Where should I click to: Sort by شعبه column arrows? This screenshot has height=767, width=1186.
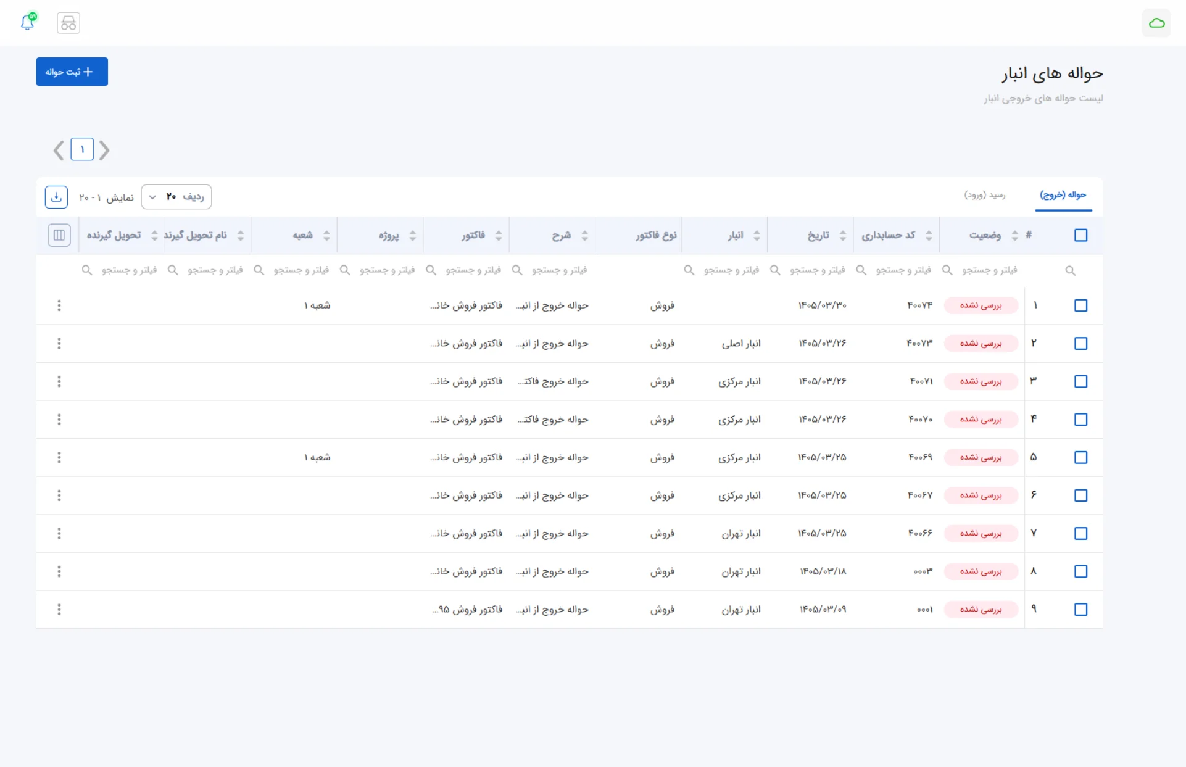[x=327, y=235]
